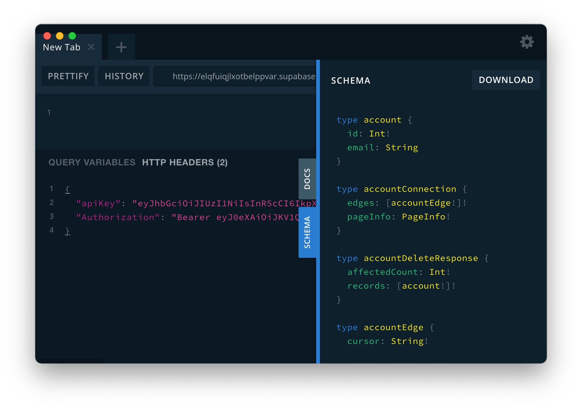582x410 pixels.
Task: Expand the accountConnection type definition
Action: pyautogui.click(x=410, y=189)
